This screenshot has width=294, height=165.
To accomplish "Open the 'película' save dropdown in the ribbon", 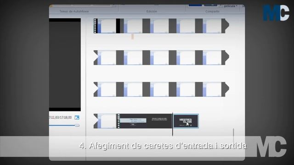I will point(231,6).
